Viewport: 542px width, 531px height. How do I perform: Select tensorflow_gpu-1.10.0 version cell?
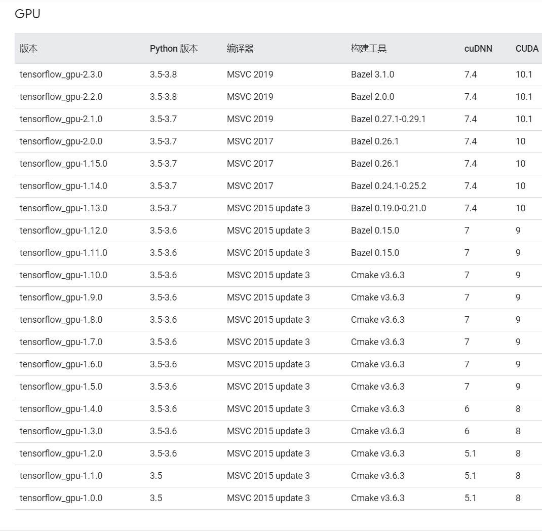click(63, 275)
